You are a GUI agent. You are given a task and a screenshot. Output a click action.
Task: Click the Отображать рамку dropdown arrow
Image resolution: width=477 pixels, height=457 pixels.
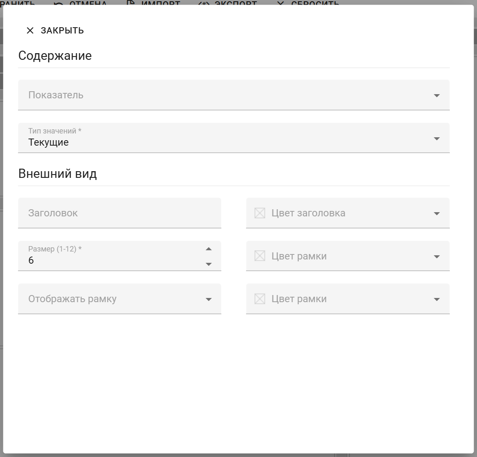[209, 299]
